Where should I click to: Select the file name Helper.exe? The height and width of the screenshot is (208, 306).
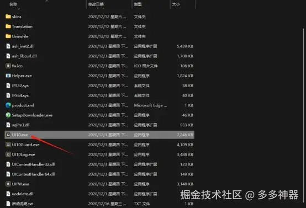(22, 76)
